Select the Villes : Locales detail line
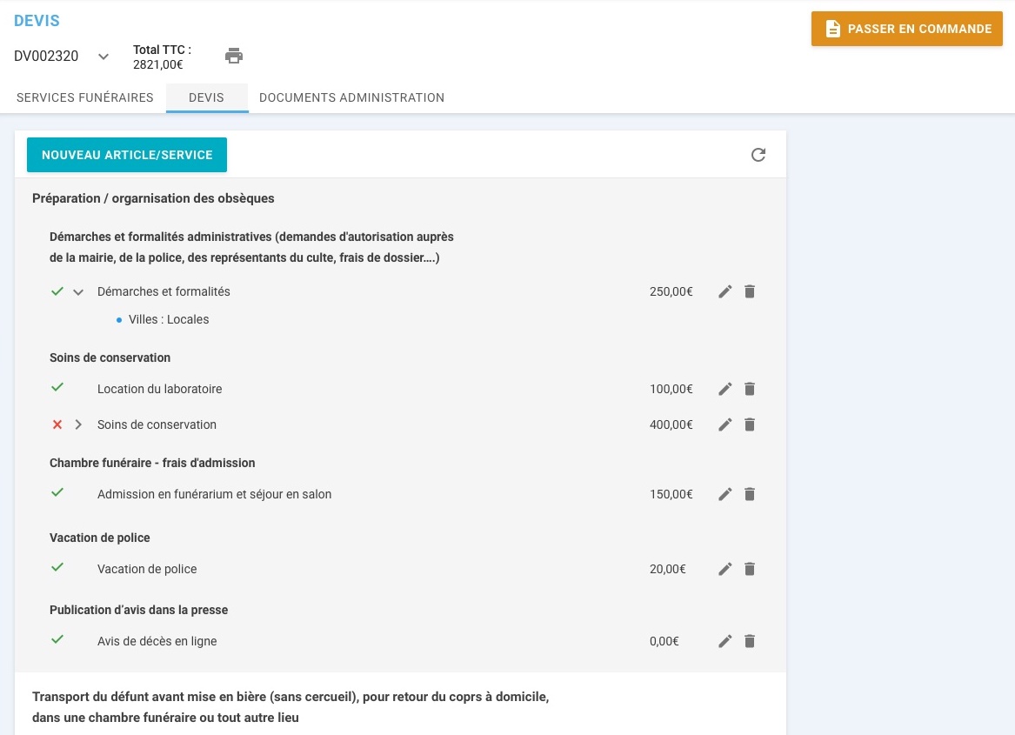 coord(169,319)
